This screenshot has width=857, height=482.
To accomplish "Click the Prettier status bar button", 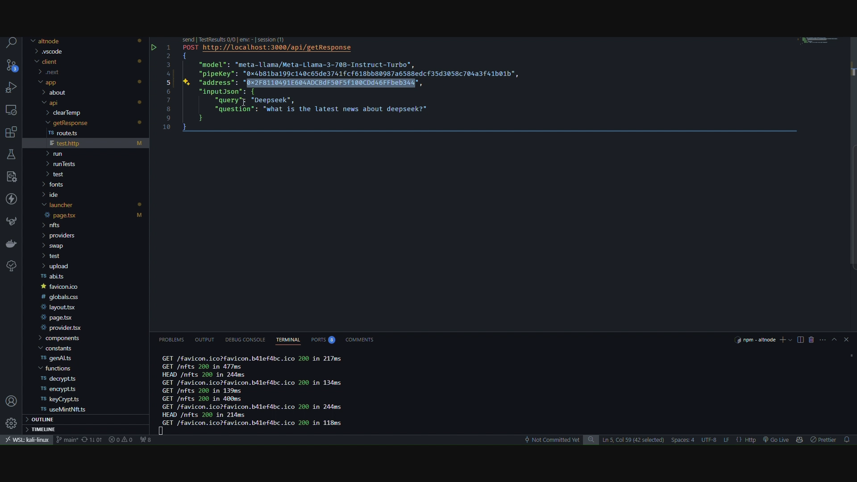I will pyautogui.click(x=824, y=440).
